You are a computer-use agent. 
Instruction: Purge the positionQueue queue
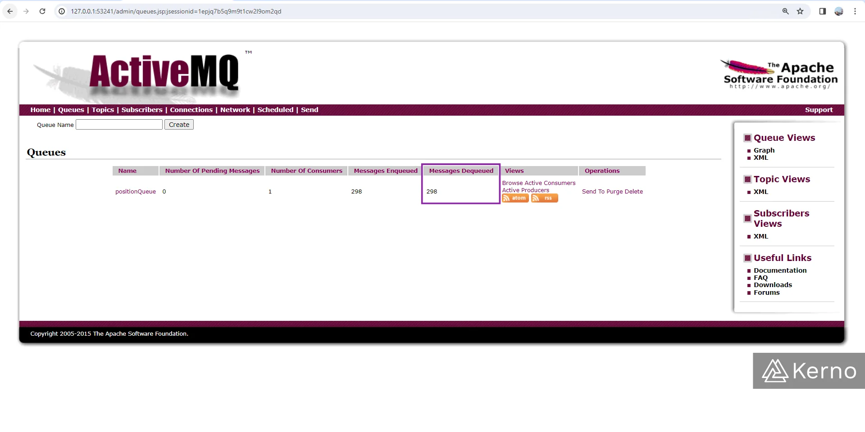[615, 192]
